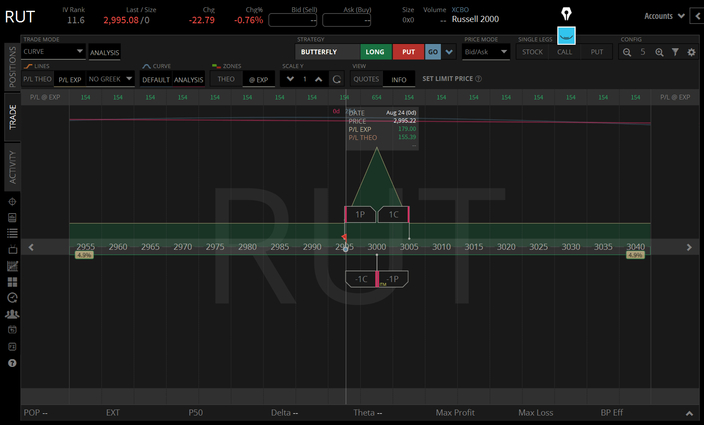The width and height of the screenshot is (704, 425).
Task: Click the 2980 strike on the axis
Action: pyautogui.click(x=248, y=247)
